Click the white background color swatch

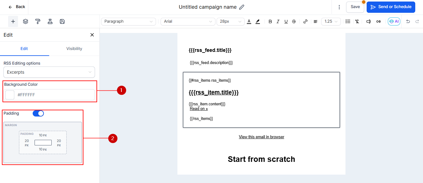pyautogui.click(x=10, y=95)
